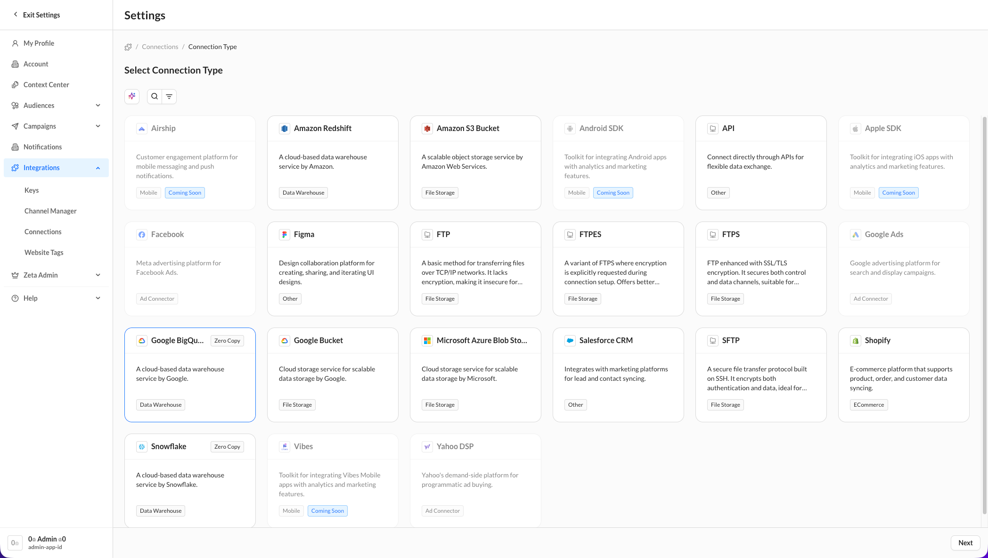Click the Connections breadcrumb link
988x558 pixels.
(x=160, y=47)
